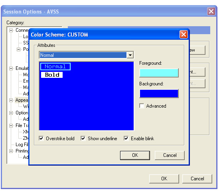Collapse the Printing category node
The height and width of the screenshot is (193, 219).
[x=11, y=151]
